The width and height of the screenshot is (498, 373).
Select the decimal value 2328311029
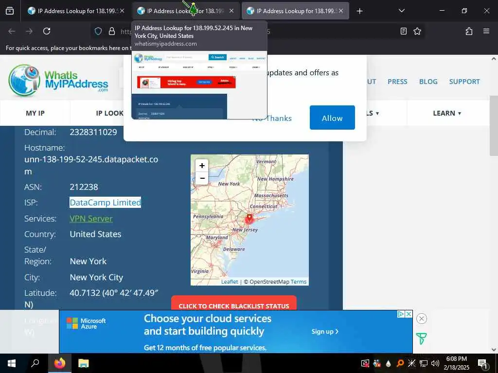click(x=93, y=132)
